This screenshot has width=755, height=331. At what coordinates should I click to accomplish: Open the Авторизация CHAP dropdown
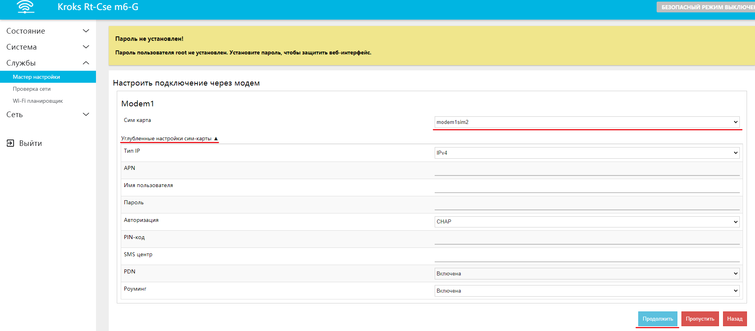tap(587, 222)
